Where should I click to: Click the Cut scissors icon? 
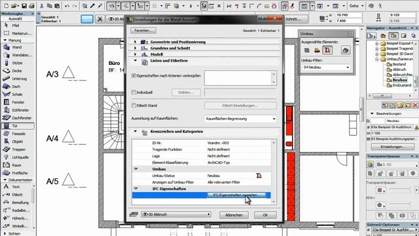pyautogui.click(x=42, y=5)
